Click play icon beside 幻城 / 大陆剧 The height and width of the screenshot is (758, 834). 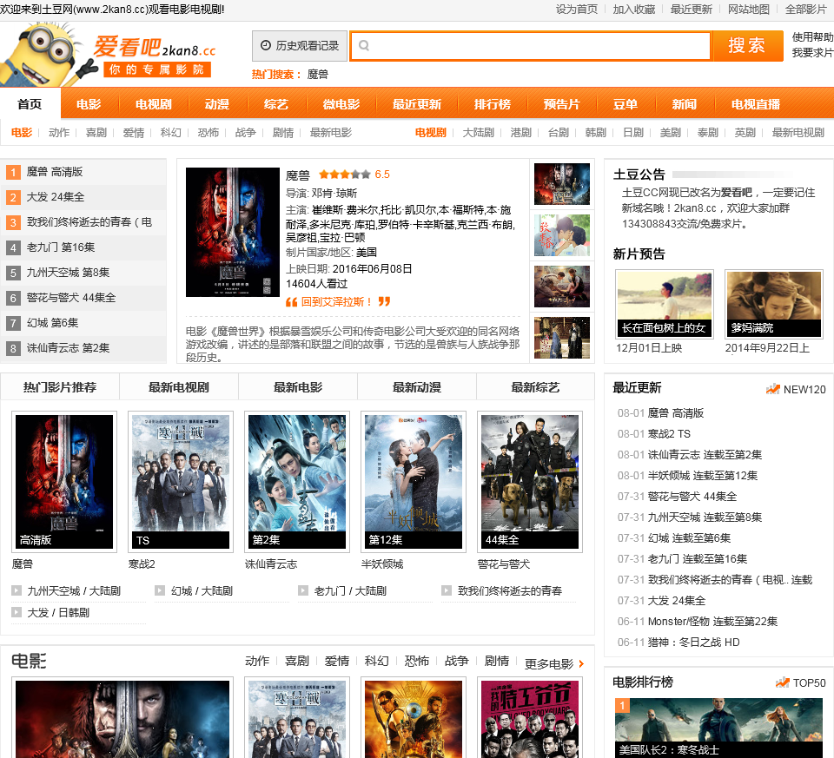tap(160, 590)
